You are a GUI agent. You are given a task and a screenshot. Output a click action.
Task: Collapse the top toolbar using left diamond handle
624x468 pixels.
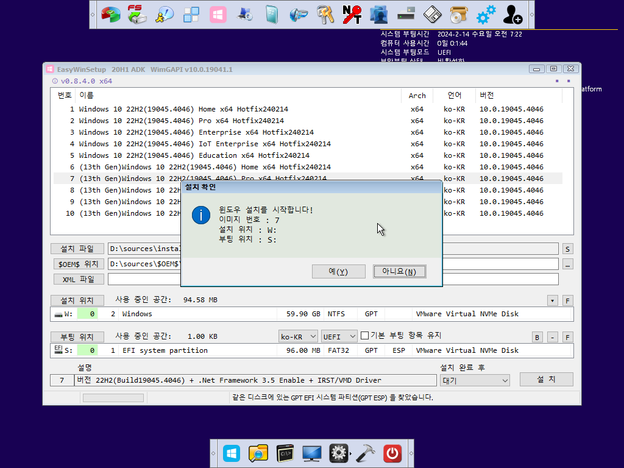[93, 15]
